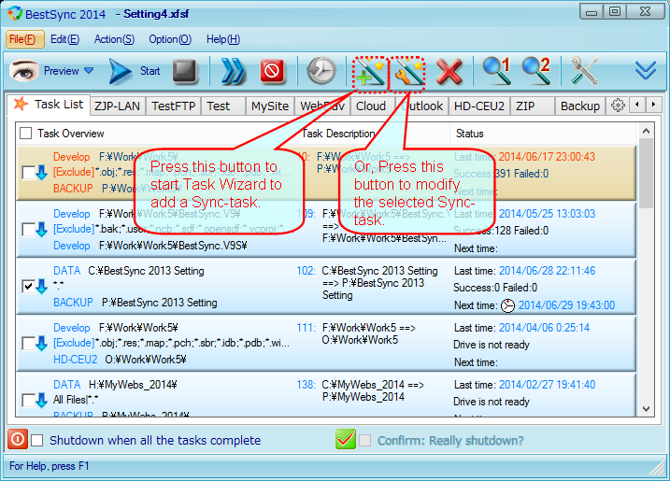This screenshot has width=670, height=481.
Task: Switch to the HD-CEU2 tab
Action: coord(479,106)
